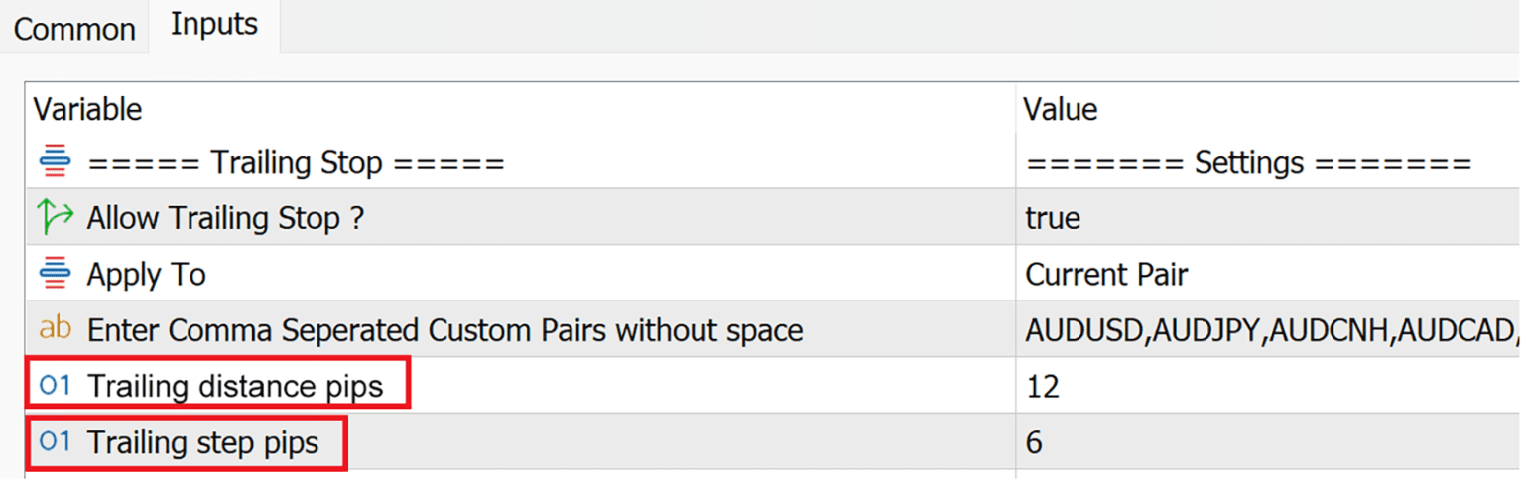Edit the Trailing step pips value 6
This screenshot has height=481, width=1524.
(x=1034, y=441)
